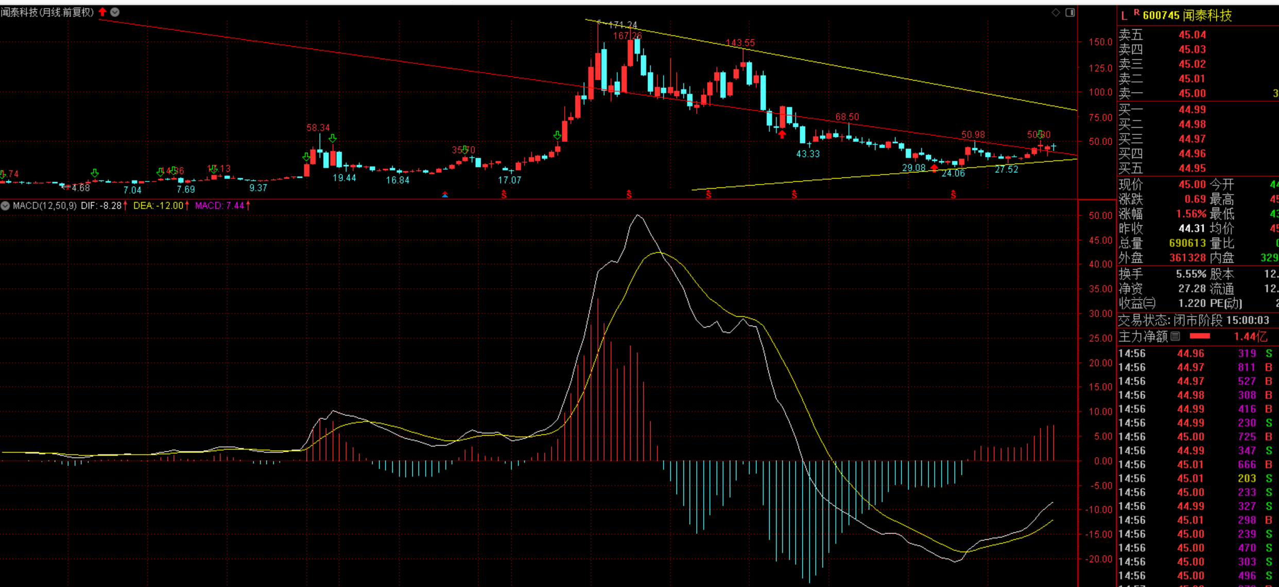Click the 171.24 high price label

click(x=622, y=25)
